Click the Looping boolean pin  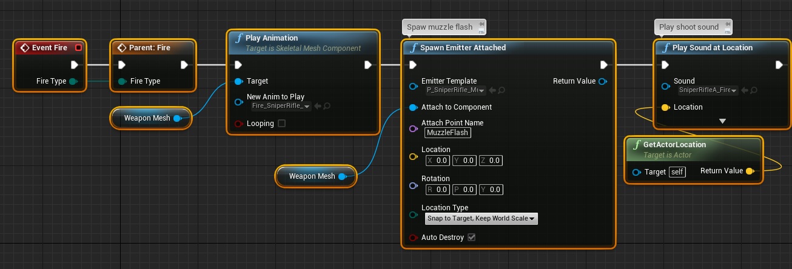pos(238,124)
